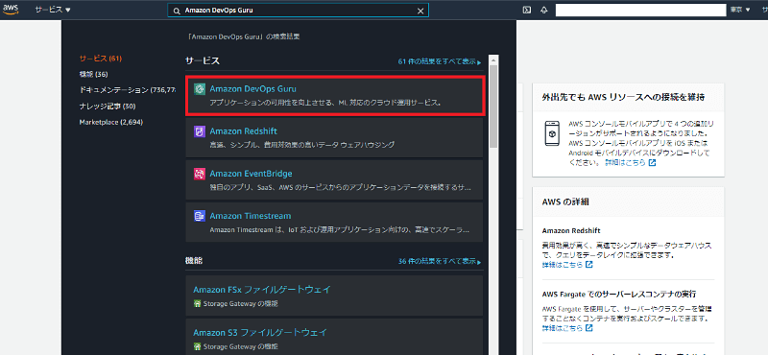Click the AWS の詳細 panel header
This screenshot has height=355, width=768.
(565, 201)
